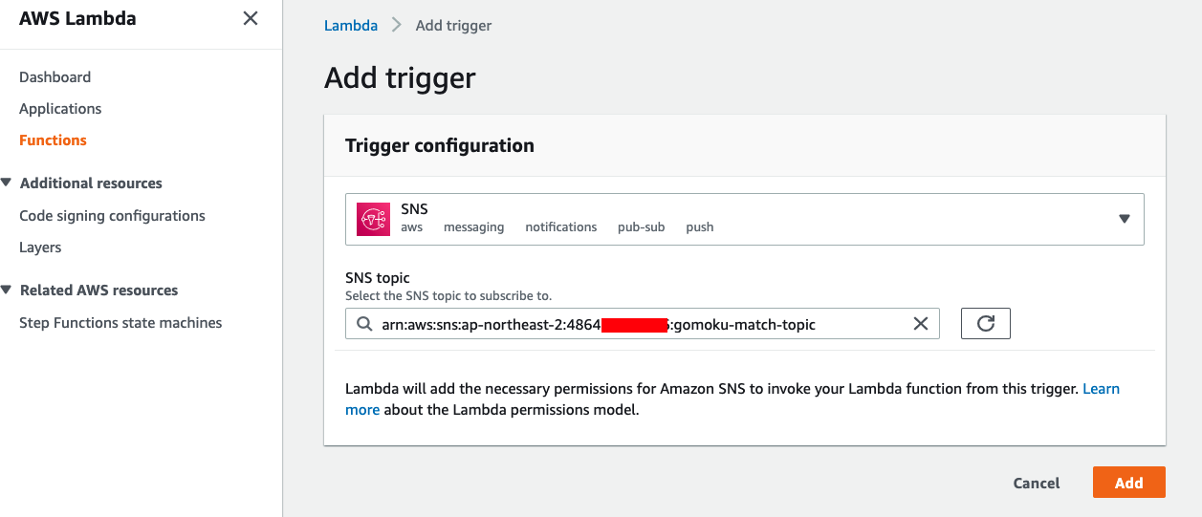Open Layers in the sidebar
The width and height of the screenshot is (1202, 517).
point(40,248)
